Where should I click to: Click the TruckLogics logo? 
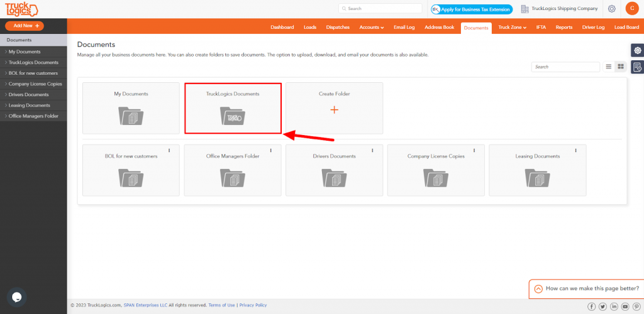pos(21,9)
